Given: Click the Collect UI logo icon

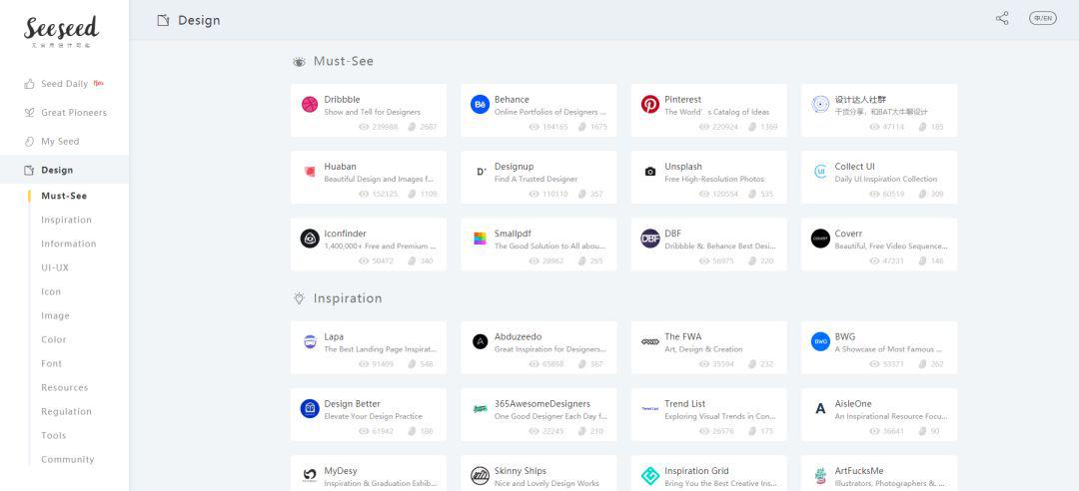Looking at the screenshot, I should pyautogui.click(x=820, y=172).
